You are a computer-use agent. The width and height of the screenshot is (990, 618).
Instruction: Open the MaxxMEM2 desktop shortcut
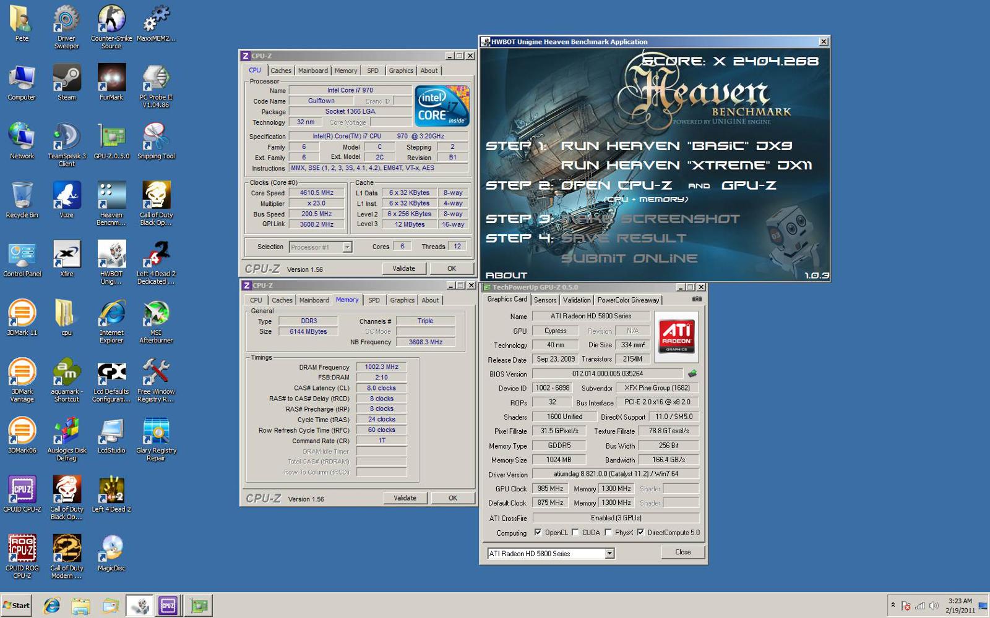click(x=156, y=22)
